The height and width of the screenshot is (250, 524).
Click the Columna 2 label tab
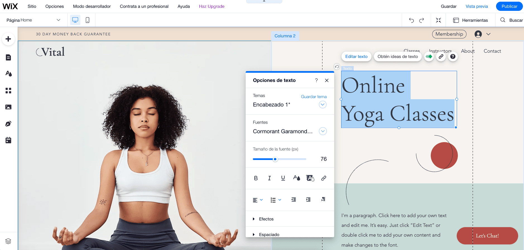(x=285, y=36)
